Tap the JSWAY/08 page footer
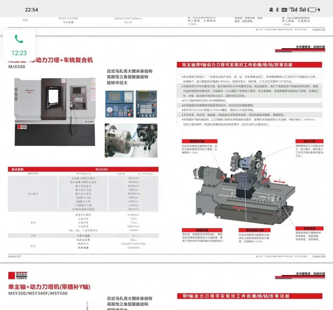333x310 pixels. tap(318, 256)
